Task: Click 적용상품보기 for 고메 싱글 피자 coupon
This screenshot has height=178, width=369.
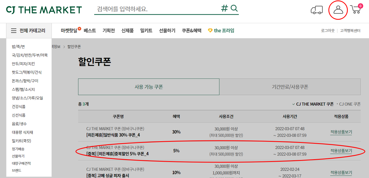Action: tap(341, 173)
